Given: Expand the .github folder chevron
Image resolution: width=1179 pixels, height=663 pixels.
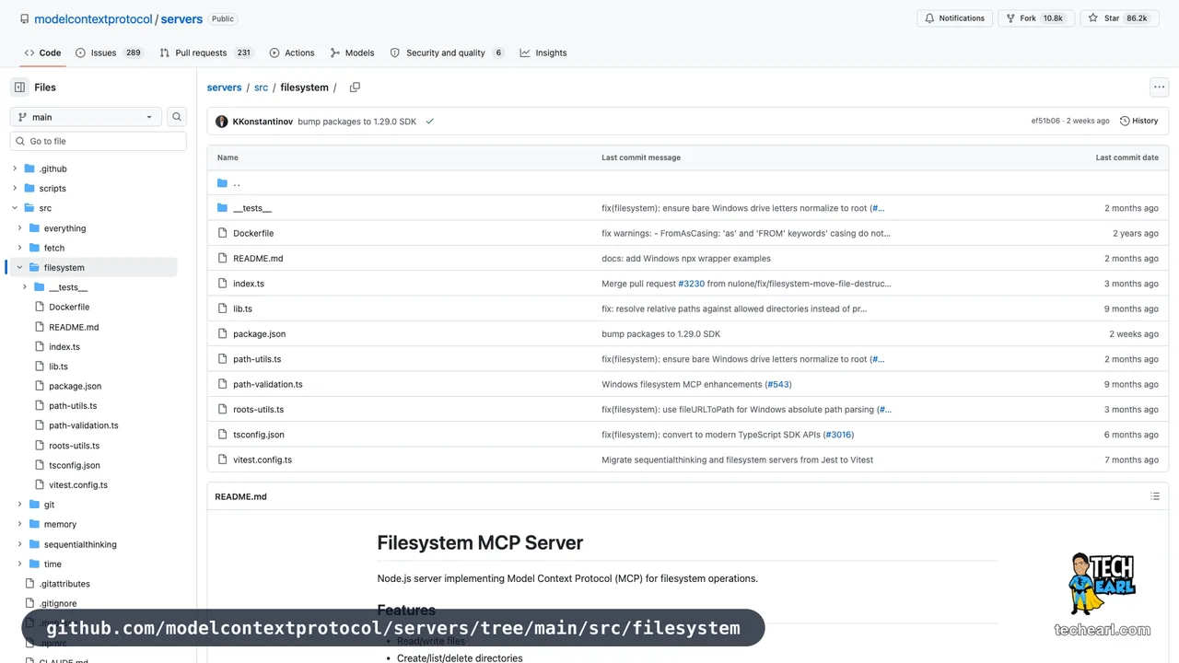Looking at the screenshot, I should click(15, 169).
